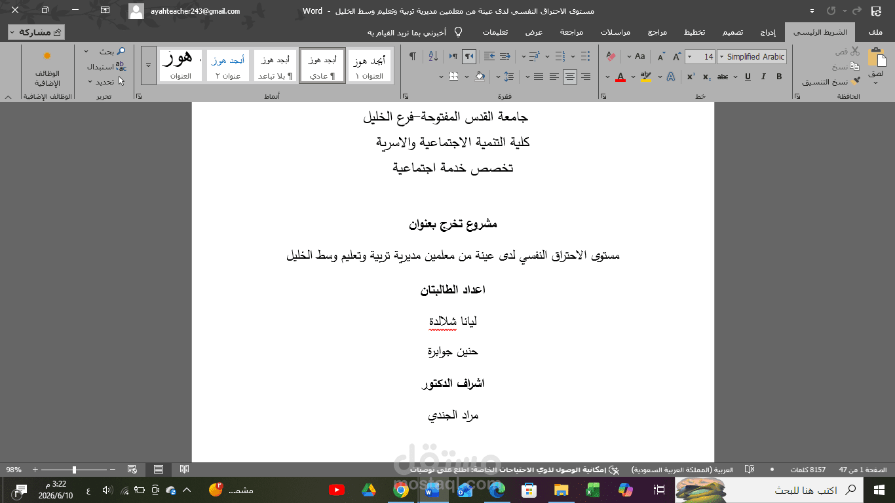Open the Simplified Arabic font name box
Image resolution: width=895 pixels, height=503 pixels.
pyautogui.click(x=752, y=57)
